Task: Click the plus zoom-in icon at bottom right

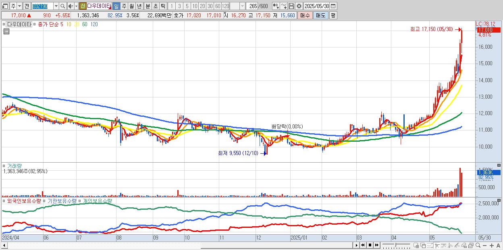Action: [x=491, y=245]
